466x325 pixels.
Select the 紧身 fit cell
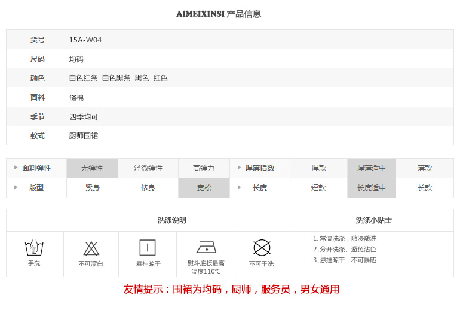(92, 188)
